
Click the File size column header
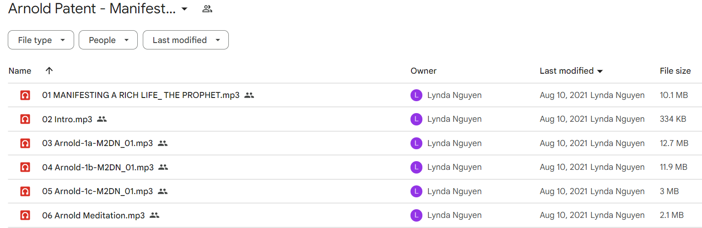tap(675, 71)
